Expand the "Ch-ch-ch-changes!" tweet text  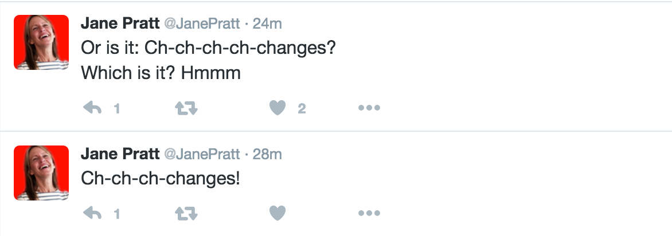point(161,178)
